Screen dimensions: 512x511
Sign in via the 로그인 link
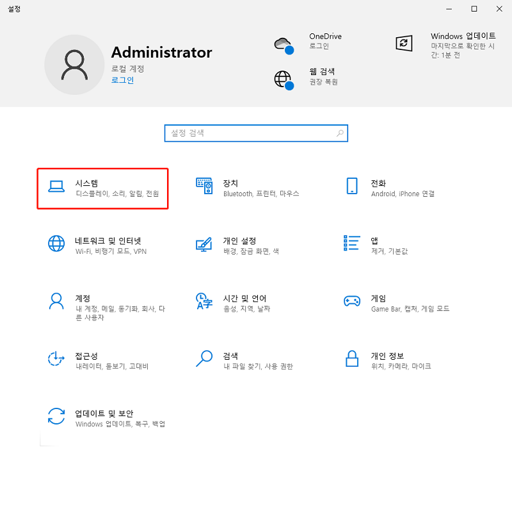[122, 81]
